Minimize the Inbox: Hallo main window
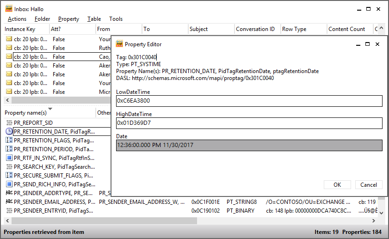389x239 pixels. pyautogui.click(x=359, y=9)
